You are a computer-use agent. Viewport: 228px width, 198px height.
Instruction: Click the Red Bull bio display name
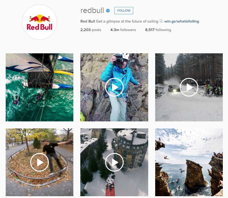[x=88, y=21]
